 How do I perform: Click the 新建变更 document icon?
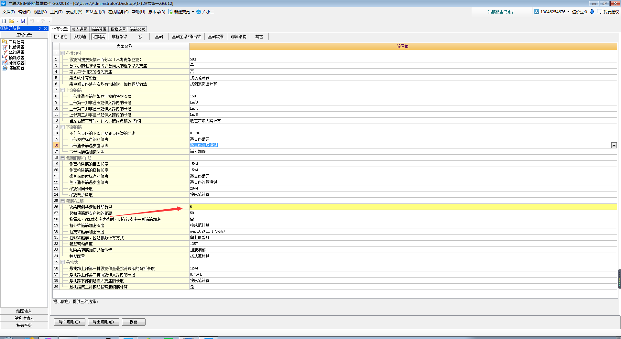click(170, 12)
